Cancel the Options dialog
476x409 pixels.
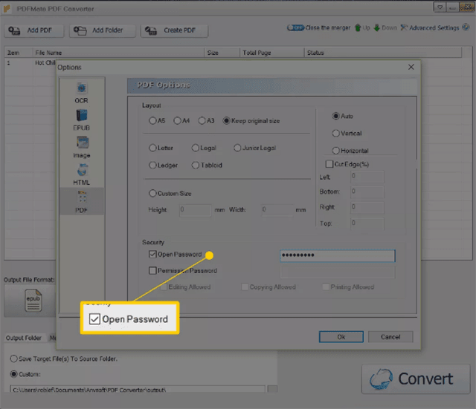coord(390,337)
